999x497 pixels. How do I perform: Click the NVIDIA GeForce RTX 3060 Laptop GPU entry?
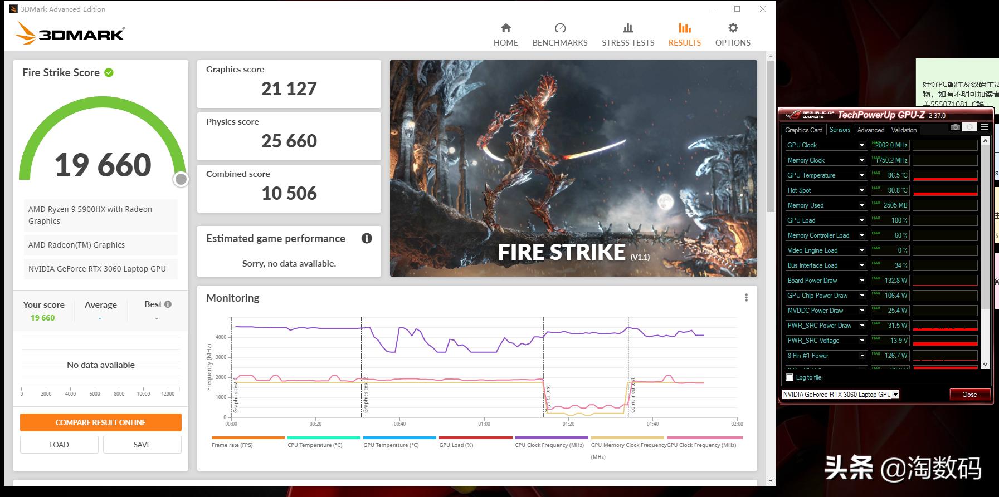point(101,269)
